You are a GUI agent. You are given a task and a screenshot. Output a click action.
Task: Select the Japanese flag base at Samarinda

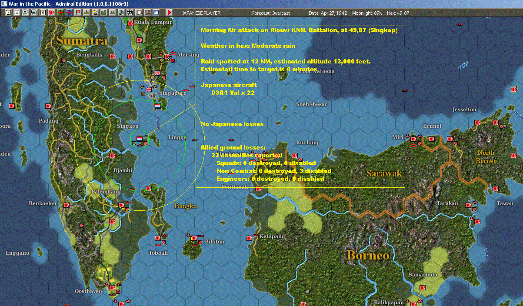tap(422, 288)
